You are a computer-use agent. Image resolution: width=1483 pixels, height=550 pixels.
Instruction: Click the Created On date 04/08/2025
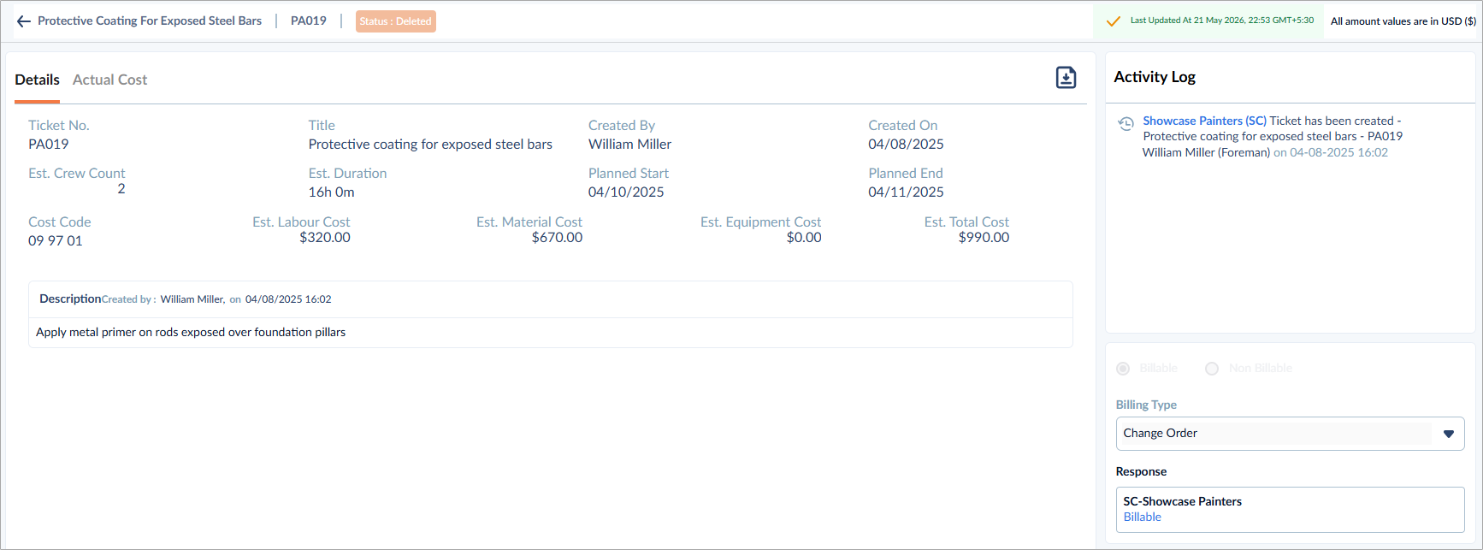tap(906, 144)
